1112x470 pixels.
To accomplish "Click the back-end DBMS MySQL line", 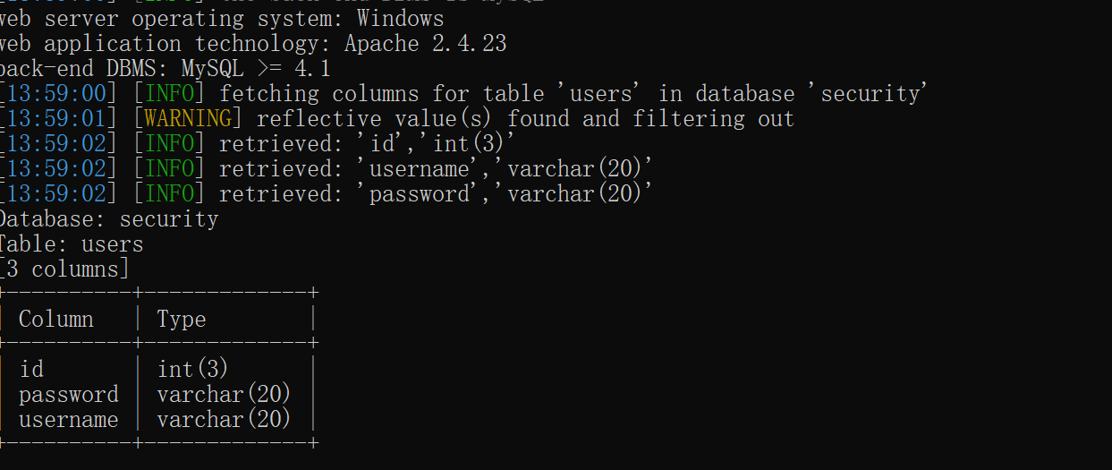I will click(166, 68).
